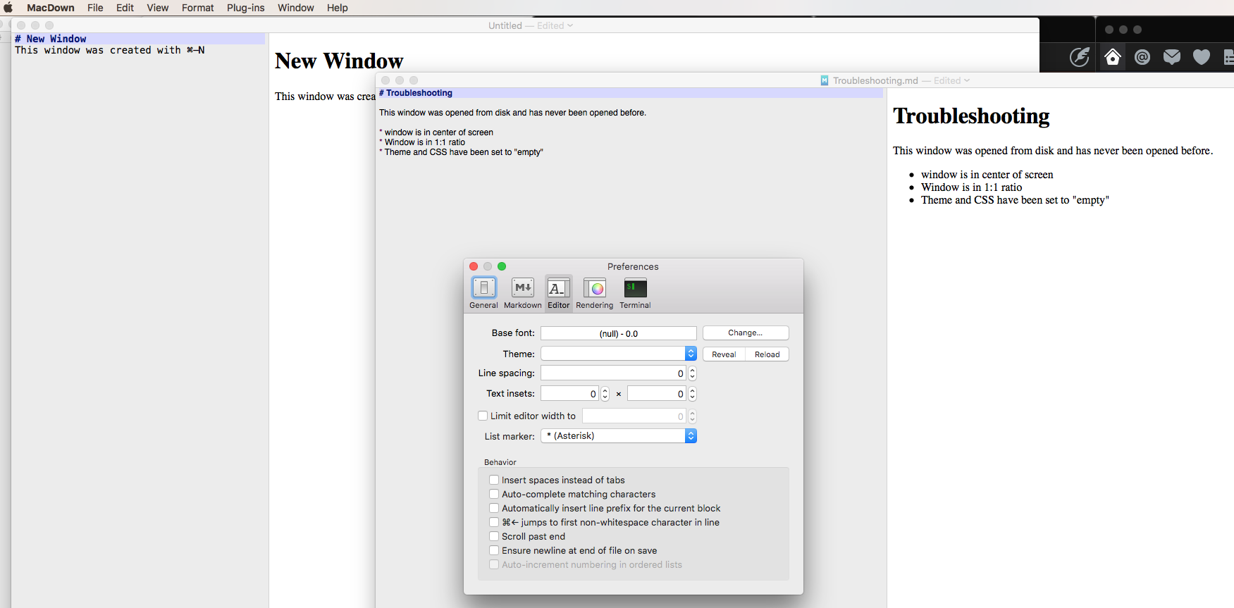Image resolution: width=1234 pixels, height=608 pixels.
Task: Open the Format menu
Action: 197,8
